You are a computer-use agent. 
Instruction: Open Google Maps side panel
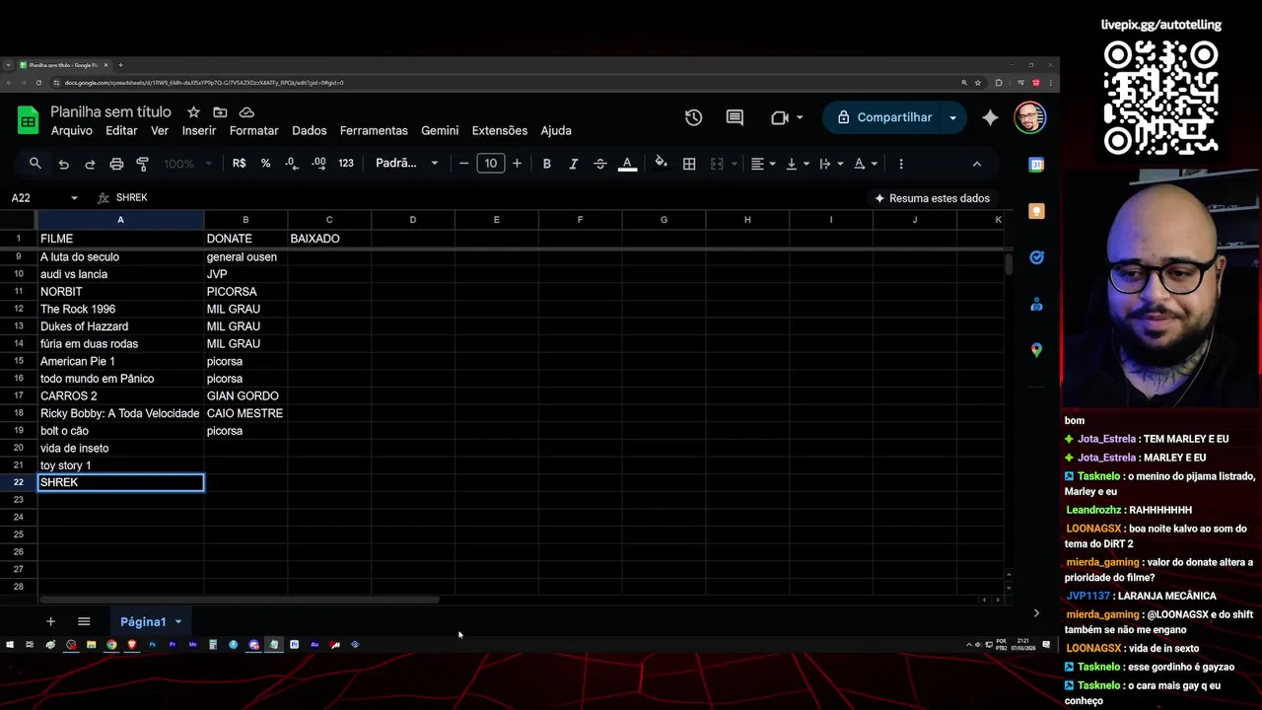click(1036, 350)
